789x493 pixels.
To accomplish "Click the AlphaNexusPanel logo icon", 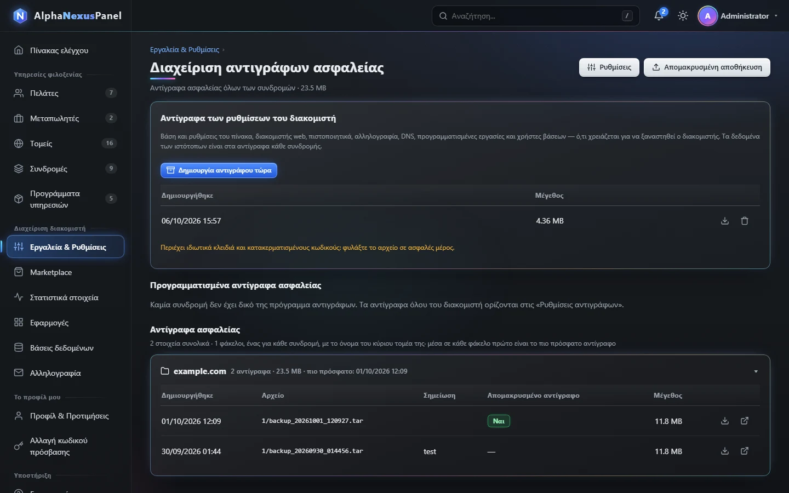I will tap(20, 16).
